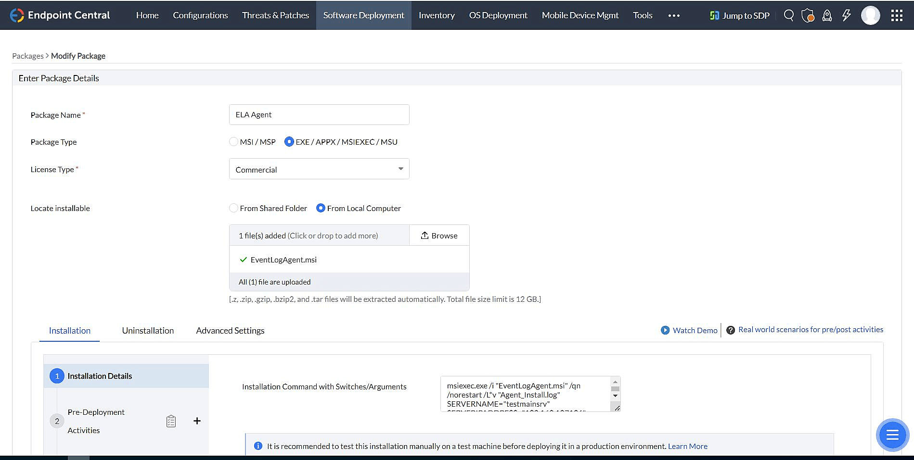This screenshot has height=460, width=914.
Task: Open Software Deployment menu
Action: [363, 15]
